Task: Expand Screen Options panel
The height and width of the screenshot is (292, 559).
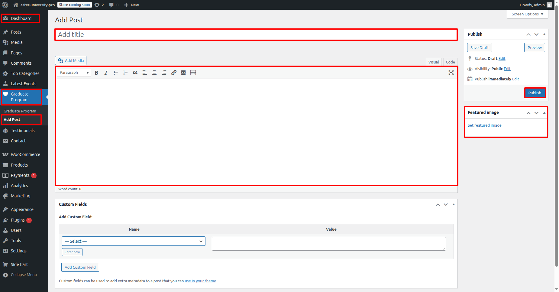Action: click(x=527, y=14)
